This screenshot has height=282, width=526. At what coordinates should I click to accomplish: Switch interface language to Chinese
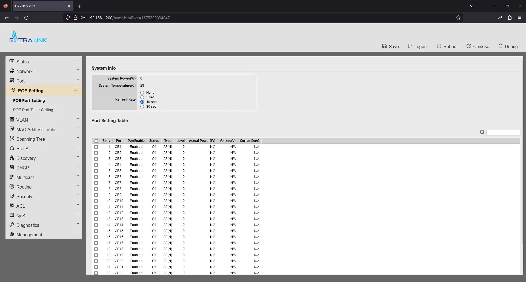478,46
